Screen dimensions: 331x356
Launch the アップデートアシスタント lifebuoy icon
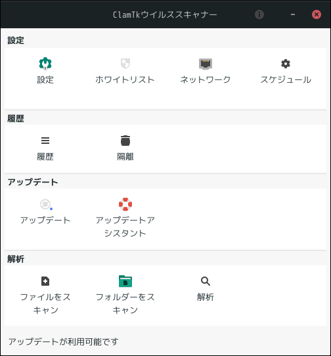pyautogui.click(x=125, y=204)
